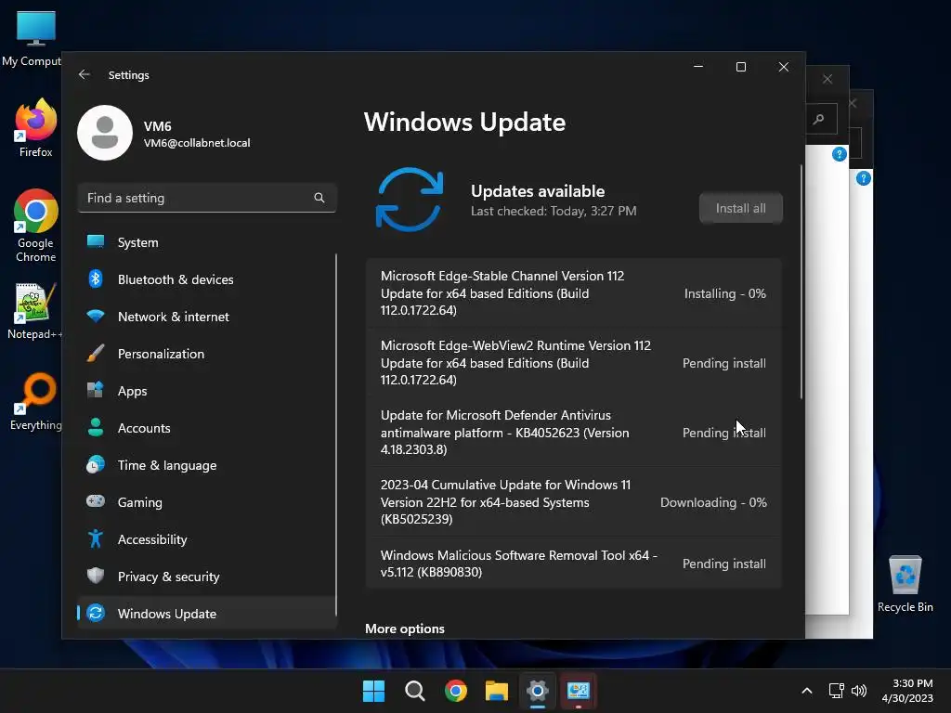Select the 2023-04 Cumulative Update KB5025239 row
Image resolution: width=951 pixels, height=713 pixels.
574,502
